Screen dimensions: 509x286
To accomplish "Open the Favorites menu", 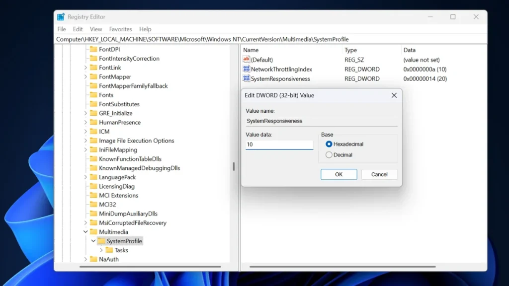I will point(120,29).
